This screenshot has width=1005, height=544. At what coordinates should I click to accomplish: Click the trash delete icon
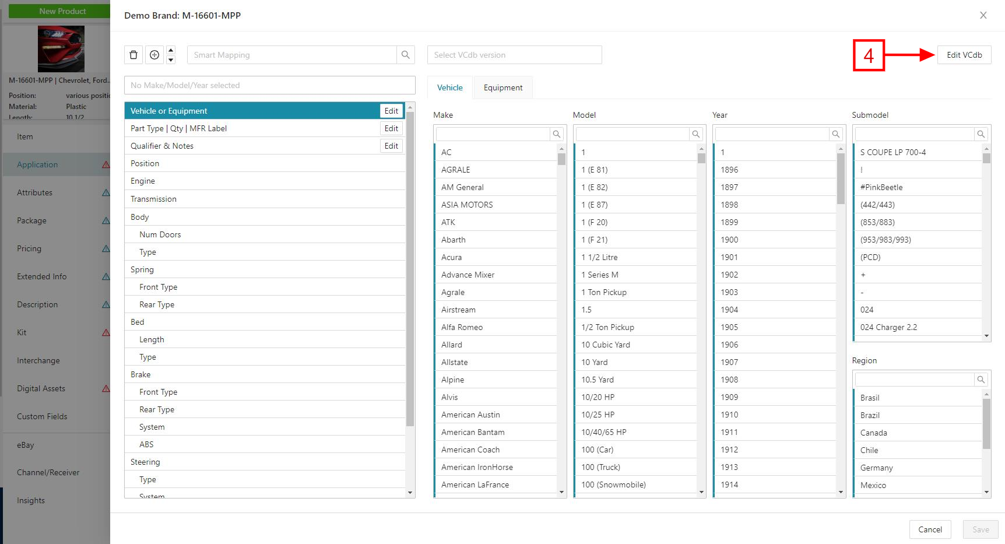[133, 55]
